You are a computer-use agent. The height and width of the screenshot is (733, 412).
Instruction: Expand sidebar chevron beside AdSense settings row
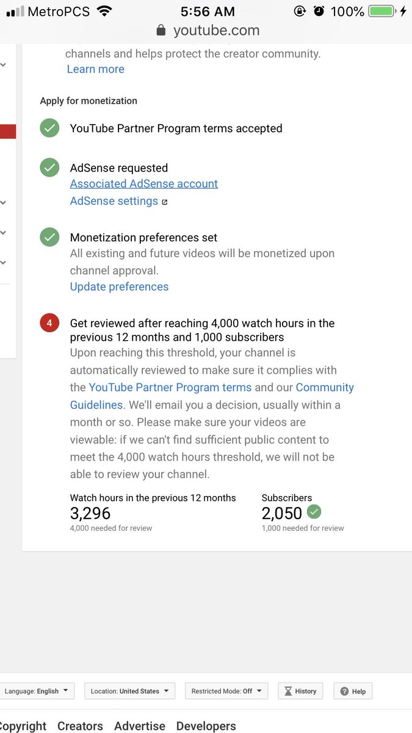[4, 202]
